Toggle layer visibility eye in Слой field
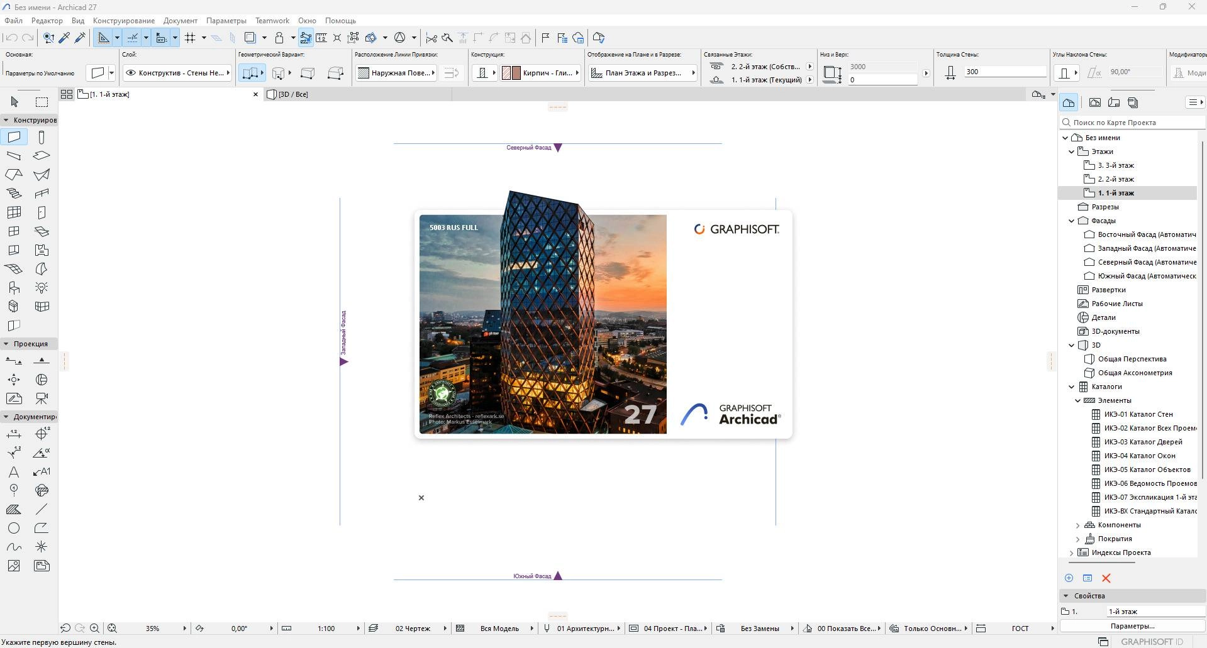This screenshot has width=1207, height=648. (131, 73)
